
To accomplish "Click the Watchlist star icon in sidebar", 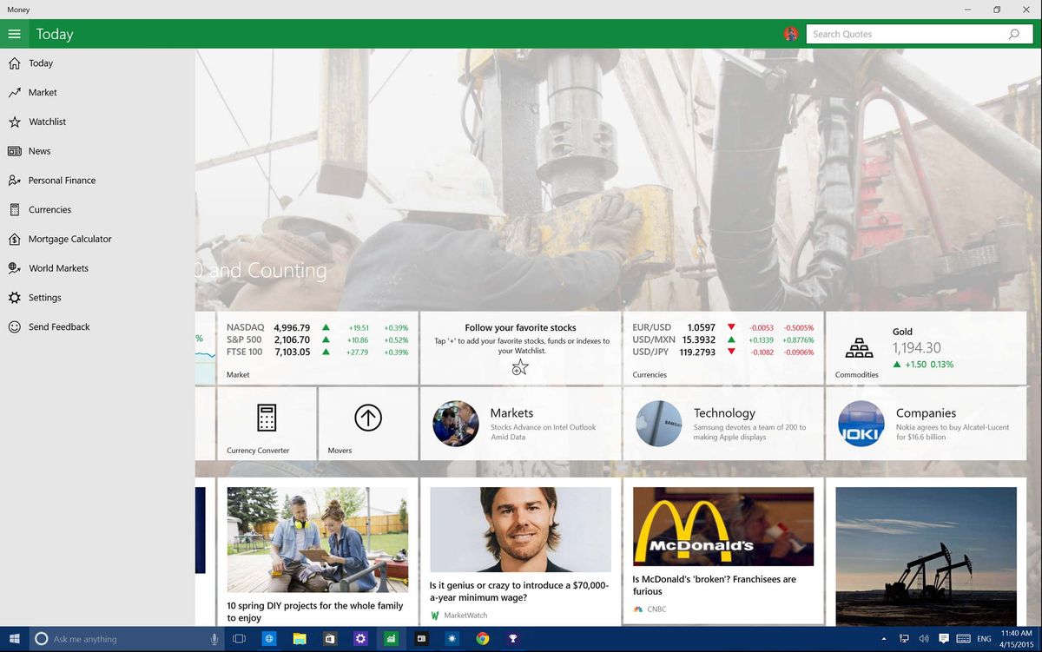I will (x=13, y=122).
